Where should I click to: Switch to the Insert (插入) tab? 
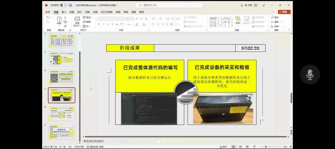click(x=64, y=12)
